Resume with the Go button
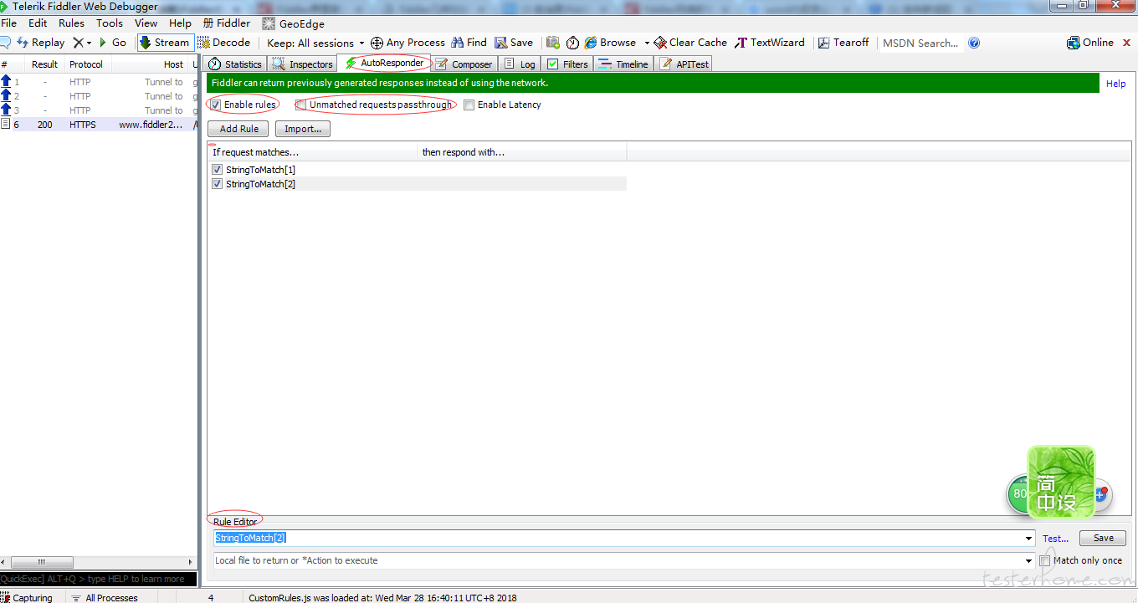Screen dimensions: 1138x603 pyautogui.click(x=113, y=43)
